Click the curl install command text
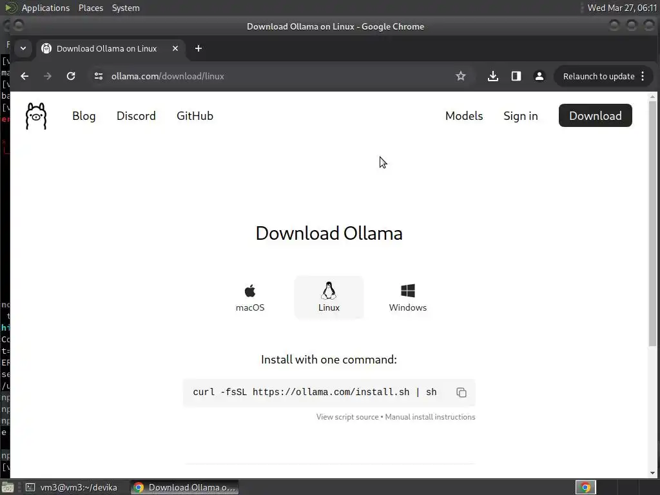660x495 pixels. [x=315, y=393]
